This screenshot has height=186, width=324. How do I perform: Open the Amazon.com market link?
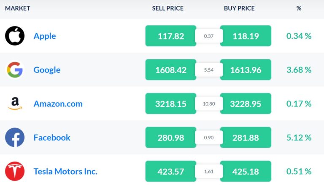[x=58, y=104]
